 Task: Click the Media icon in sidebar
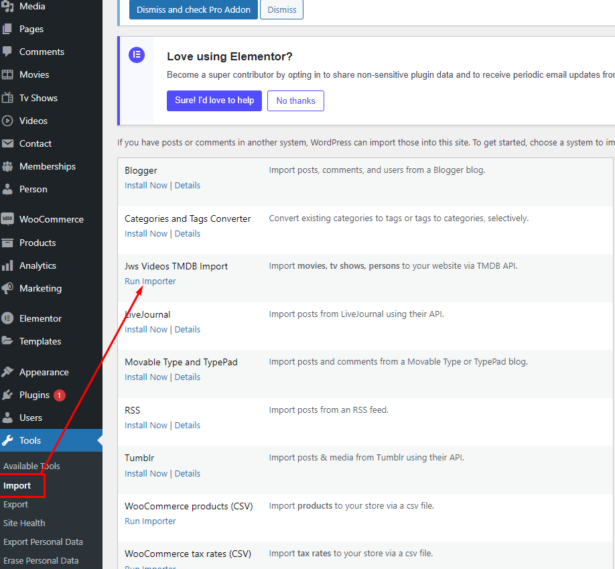(x=7, y=6)
